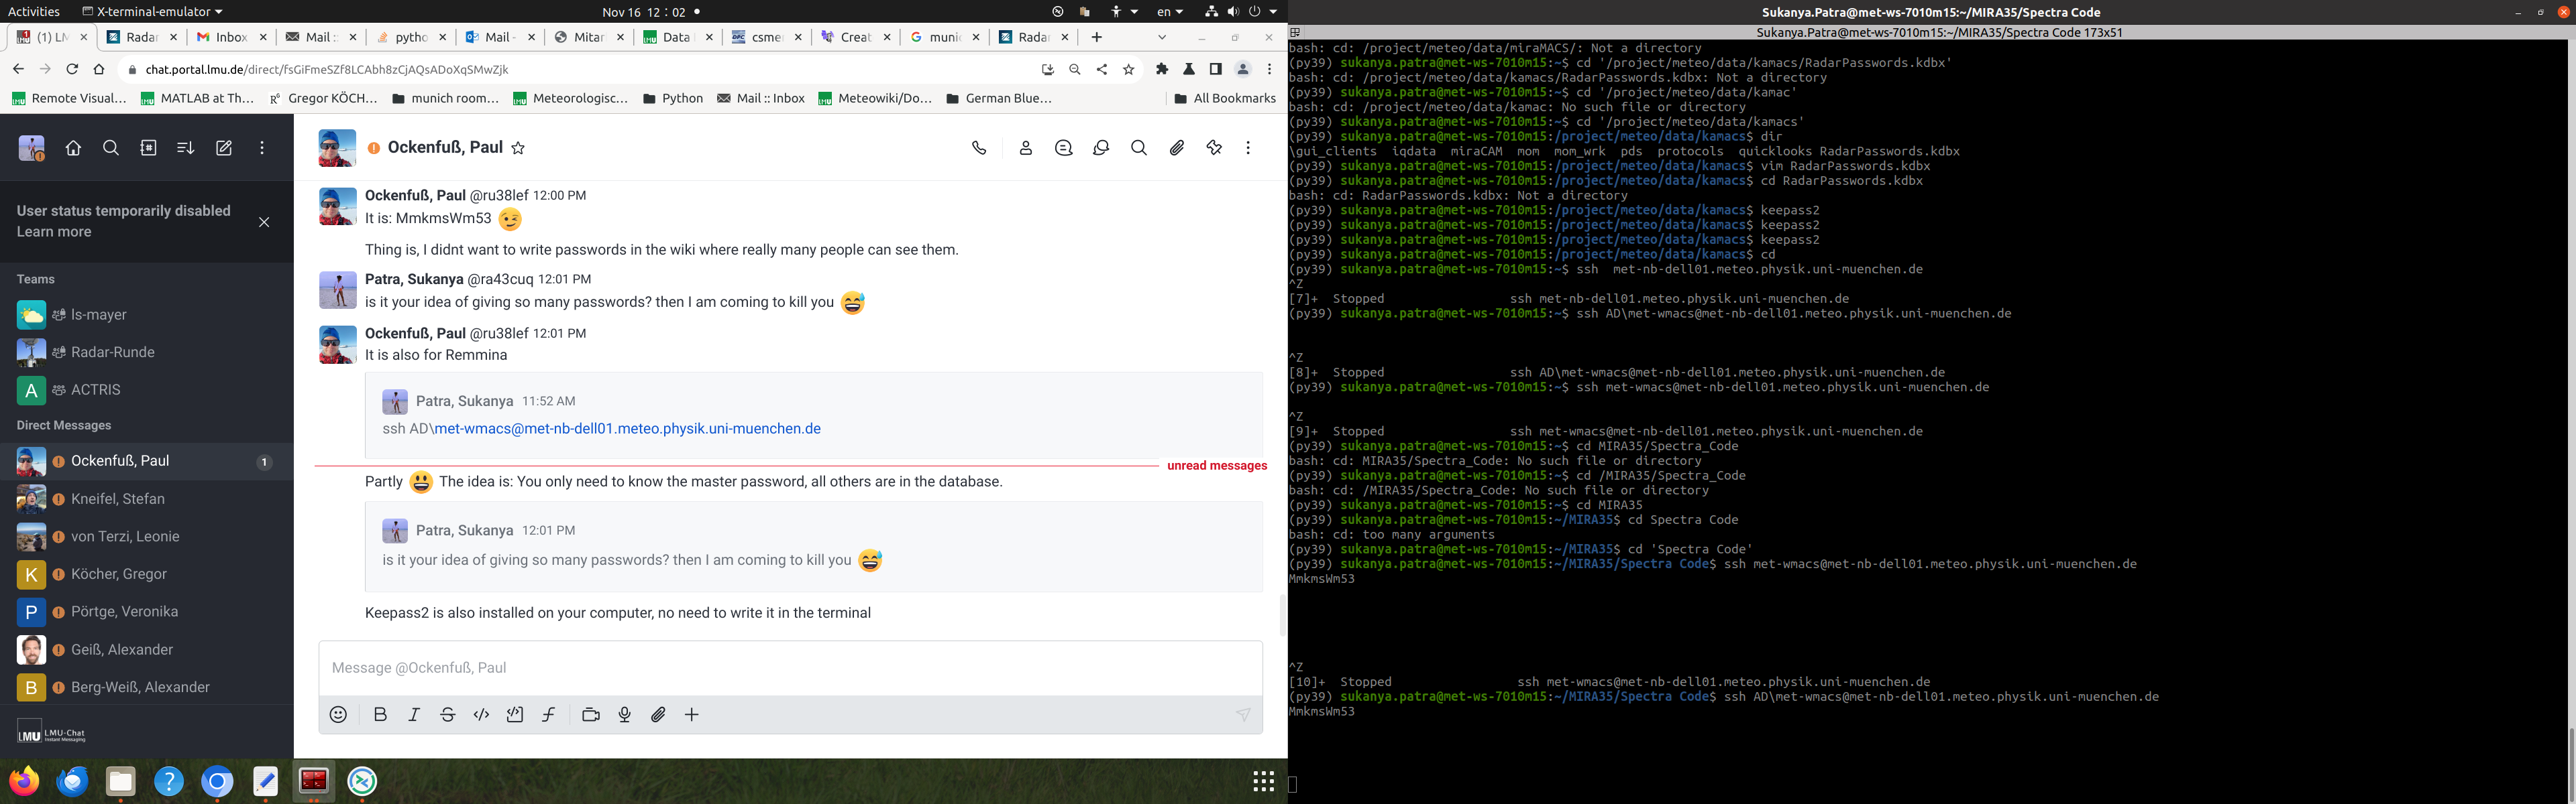Toggle italic formatting in composer

pyautogui.click(x=414, y=714)
